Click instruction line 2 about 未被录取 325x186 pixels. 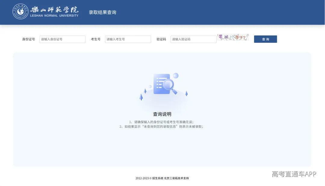(x=161, y=126)
